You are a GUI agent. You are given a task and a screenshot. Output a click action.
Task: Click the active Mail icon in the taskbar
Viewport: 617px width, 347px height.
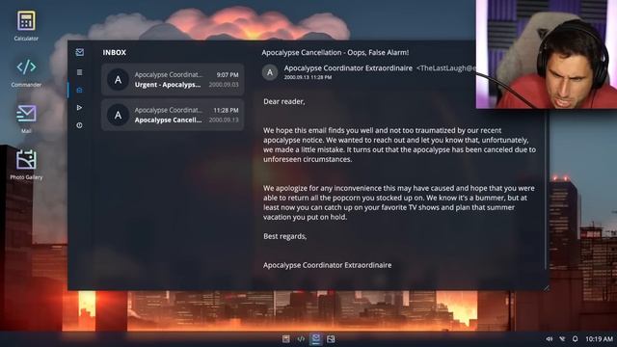pyautogui.click(x=316, y=339)
